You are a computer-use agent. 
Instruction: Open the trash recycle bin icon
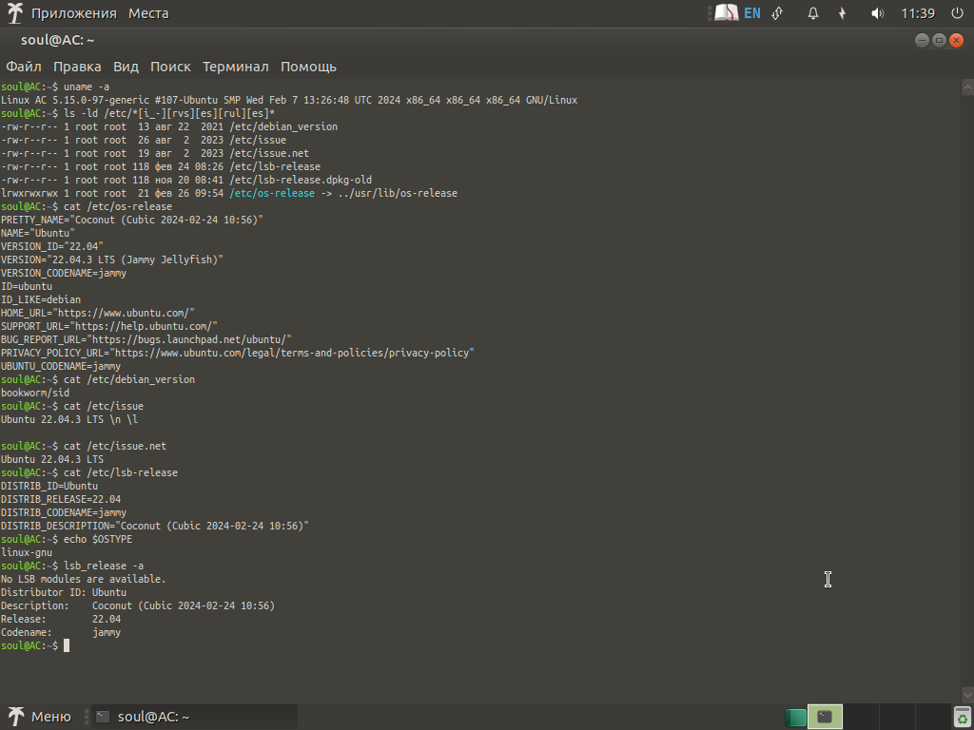(963, 717)
